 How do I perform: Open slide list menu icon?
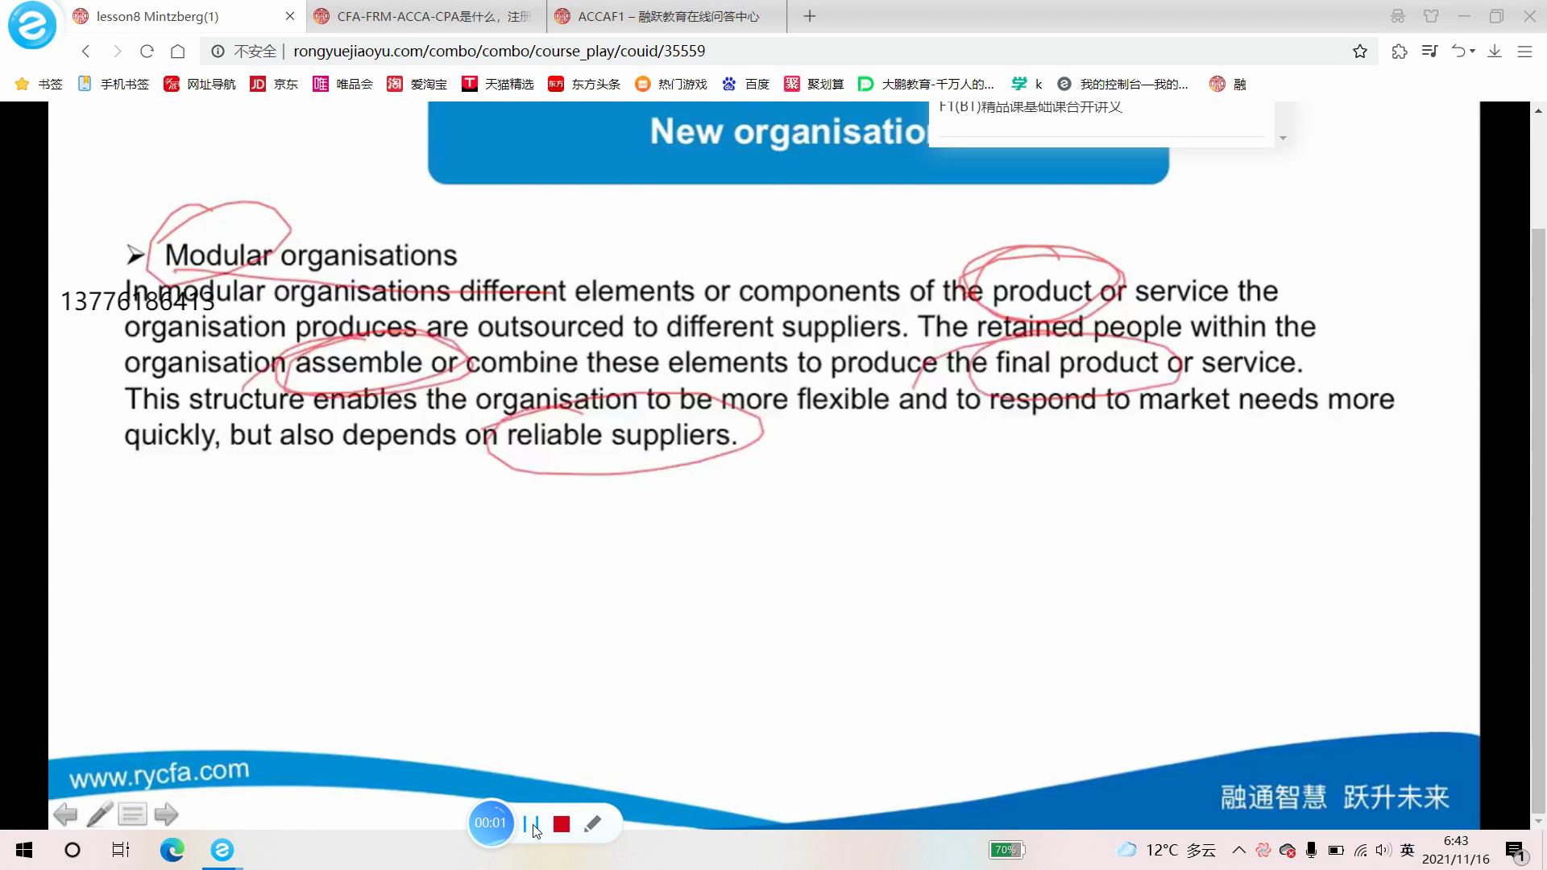pos(132,814)
